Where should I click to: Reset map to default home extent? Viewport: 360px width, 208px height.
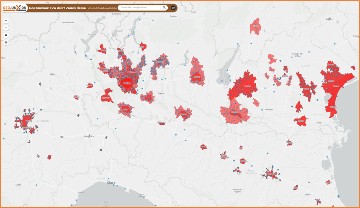(6, 35)
